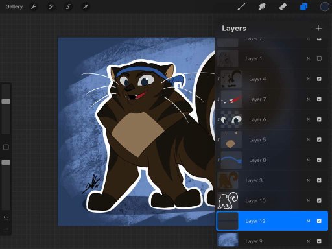Uncheck visibility of Layer 12
This screenshot has height=249, width=332.
pyautogui.click(x=319, y=221)
